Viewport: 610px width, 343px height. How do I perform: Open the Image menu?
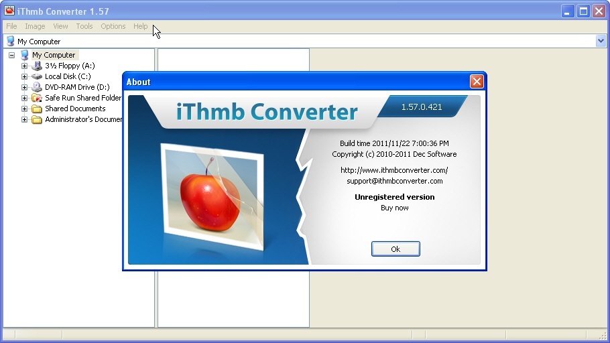click(x=35, y=26)
